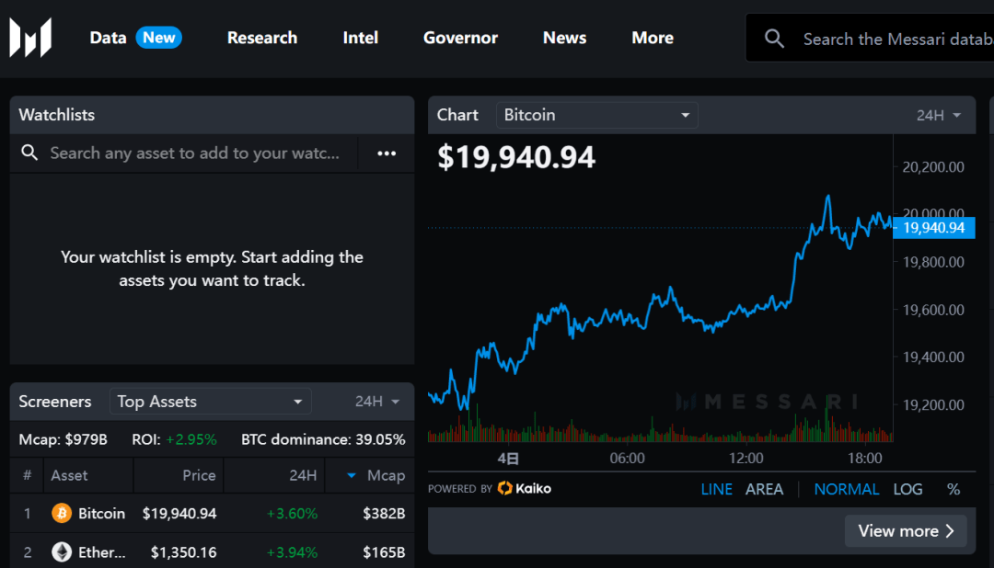Open the More menu
This screenshot has width=994, height=568.
[653, 38]
